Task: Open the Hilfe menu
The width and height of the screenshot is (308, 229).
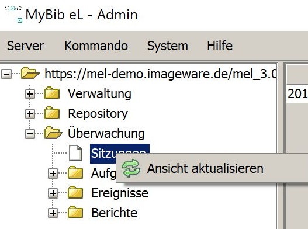Action: point(220,46)
